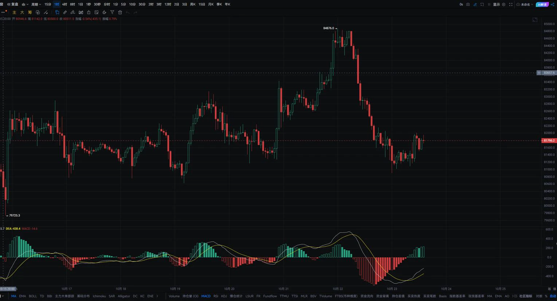Delete drawings with the trash icon
This screenshot has width=557, height=301.
[120, 12]
